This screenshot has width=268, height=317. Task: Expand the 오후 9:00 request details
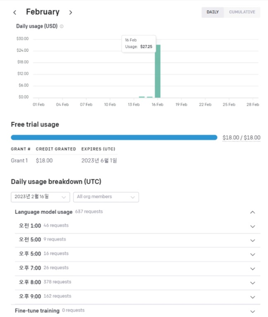click(252, 297)
